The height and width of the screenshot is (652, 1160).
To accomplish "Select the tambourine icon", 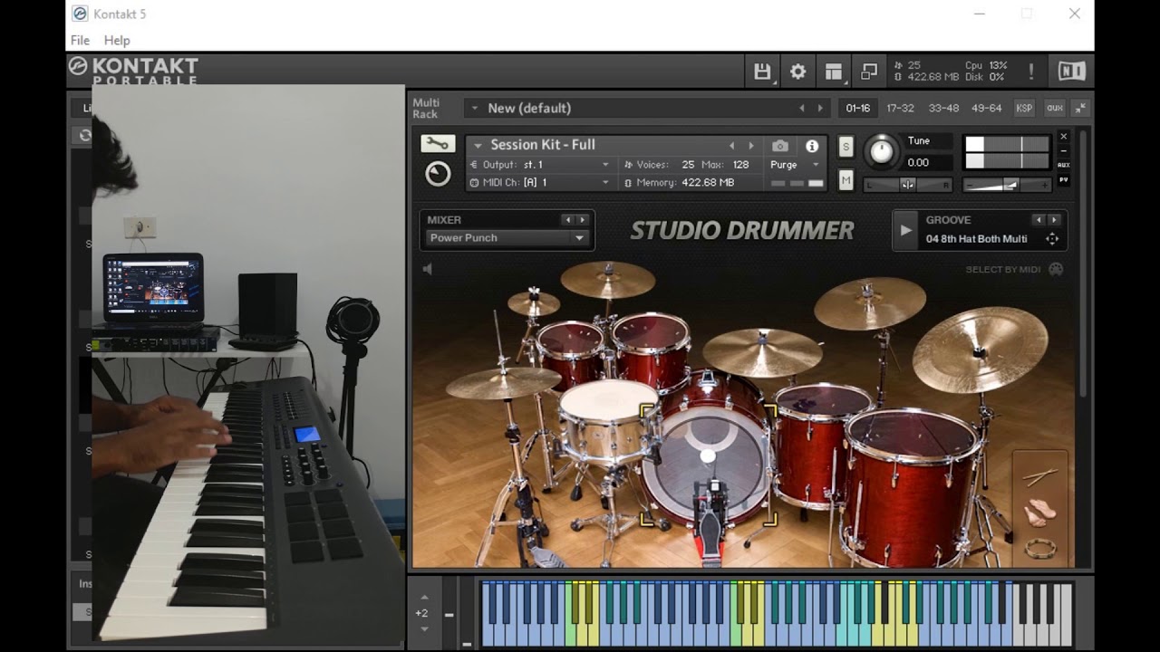I will pos(1039,549).
